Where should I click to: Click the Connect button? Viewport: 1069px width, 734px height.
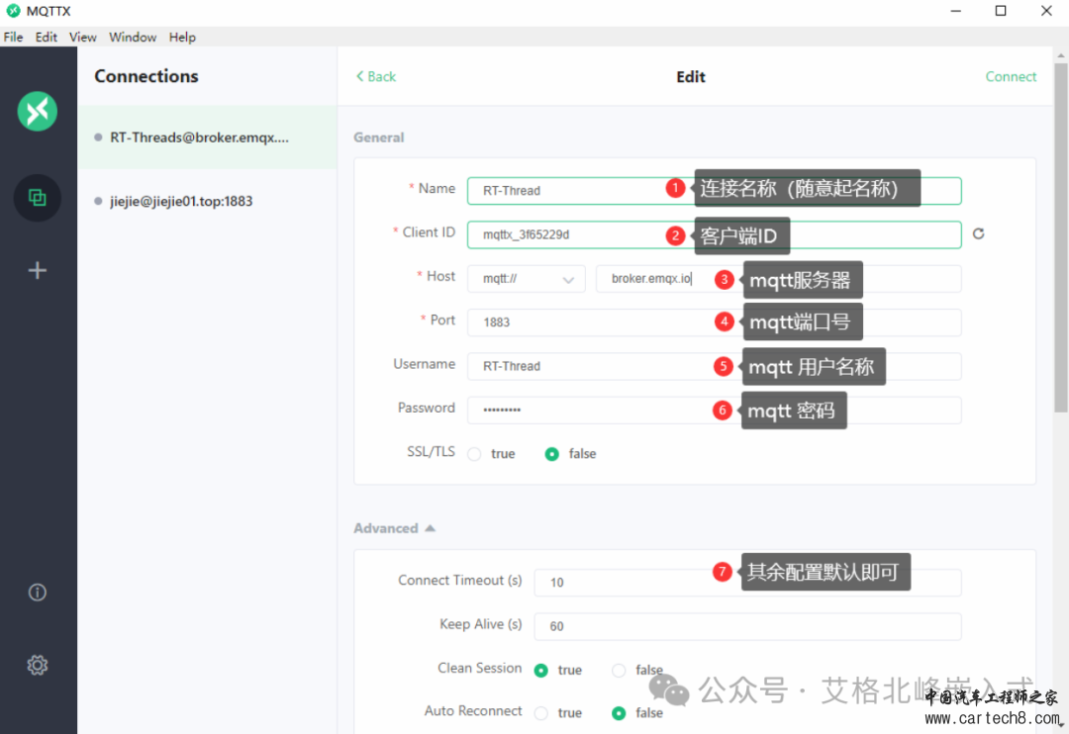(x=1011, y=76)
